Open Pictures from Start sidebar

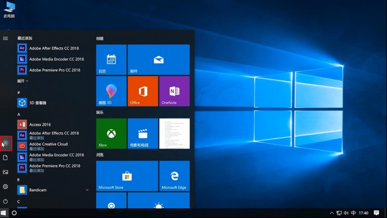5,172
